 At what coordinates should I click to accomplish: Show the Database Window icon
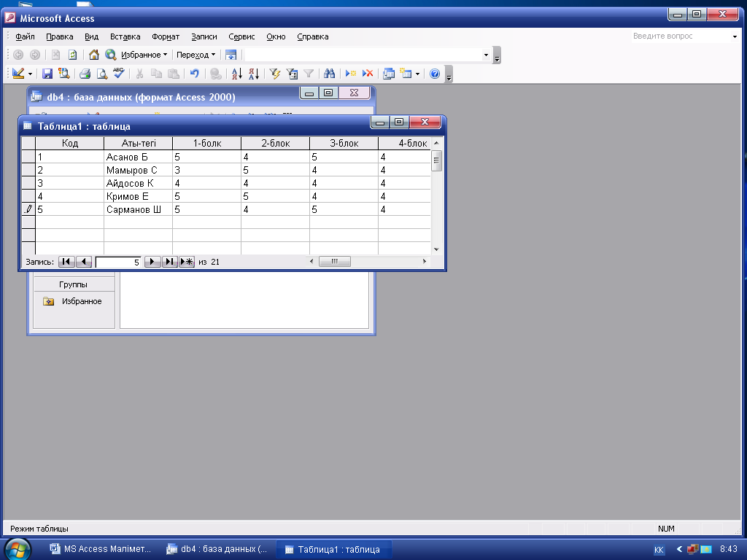pyautogui.click(x=389, y=74)
